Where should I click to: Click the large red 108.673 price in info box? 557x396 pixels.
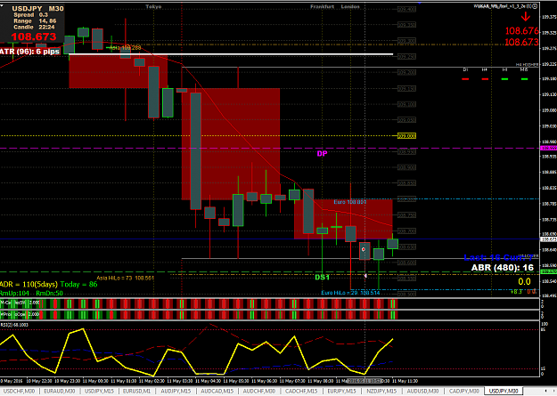pos(34,36)
